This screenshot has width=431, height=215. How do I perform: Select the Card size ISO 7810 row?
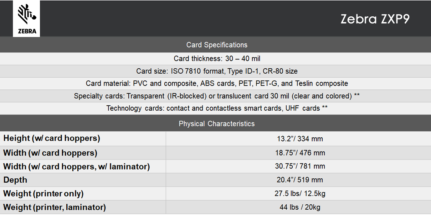tap(217, 71)
